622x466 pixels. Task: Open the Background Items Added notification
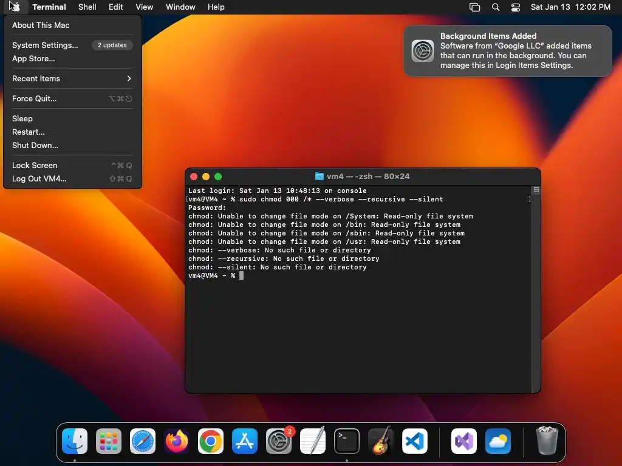tap(508, 51)
